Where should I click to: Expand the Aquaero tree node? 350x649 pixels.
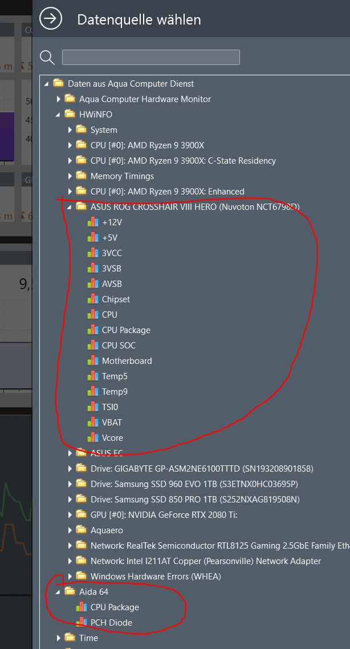[70, 530]
